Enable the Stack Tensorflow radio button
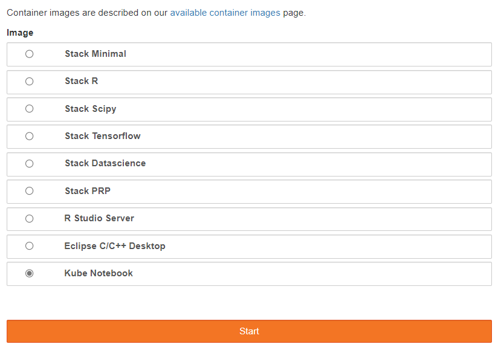This screenshot has width=498, height=347. (x=29, y=136)
